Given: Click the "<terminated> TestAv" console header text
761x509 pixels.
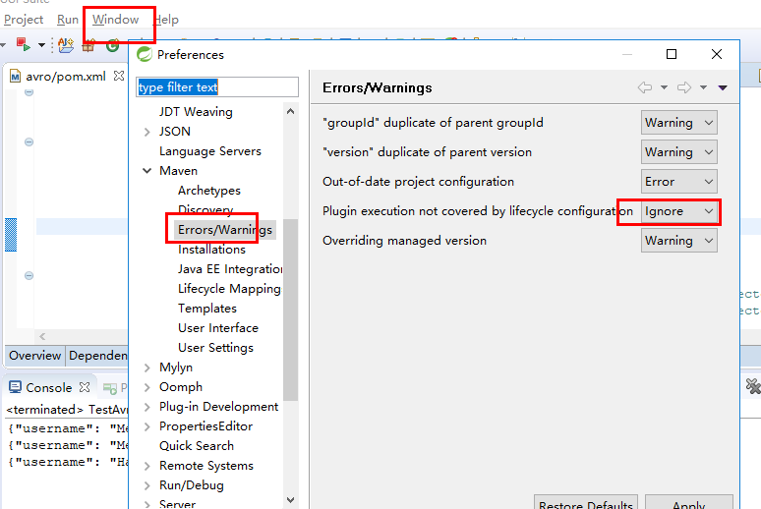Looking at the screenshot, I should point(67,410).
